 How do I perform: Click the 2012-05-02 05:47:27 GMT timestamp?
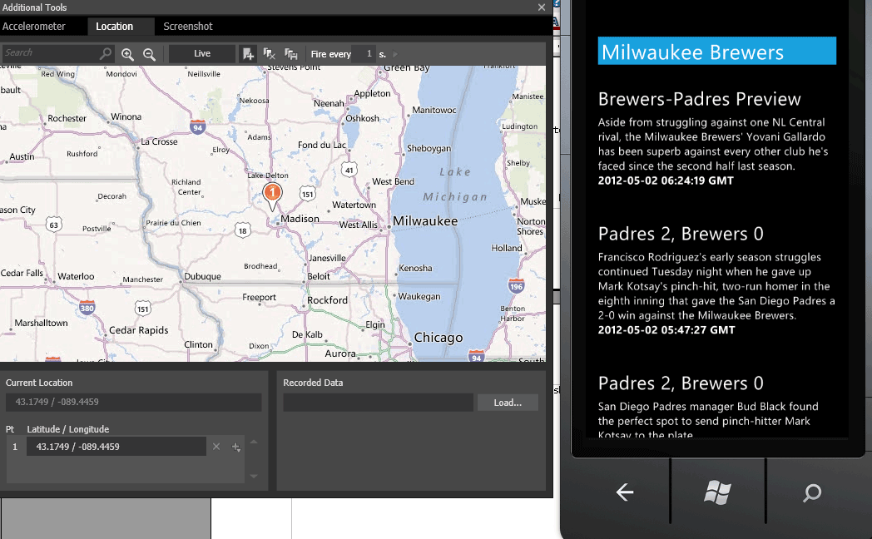click(x=666, y=330)
